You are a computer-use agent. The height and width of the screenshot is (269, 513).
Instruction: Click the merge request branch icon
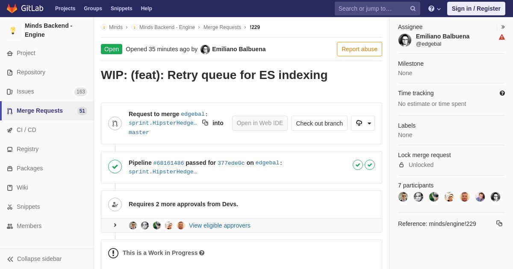click(x=115, y=123)
